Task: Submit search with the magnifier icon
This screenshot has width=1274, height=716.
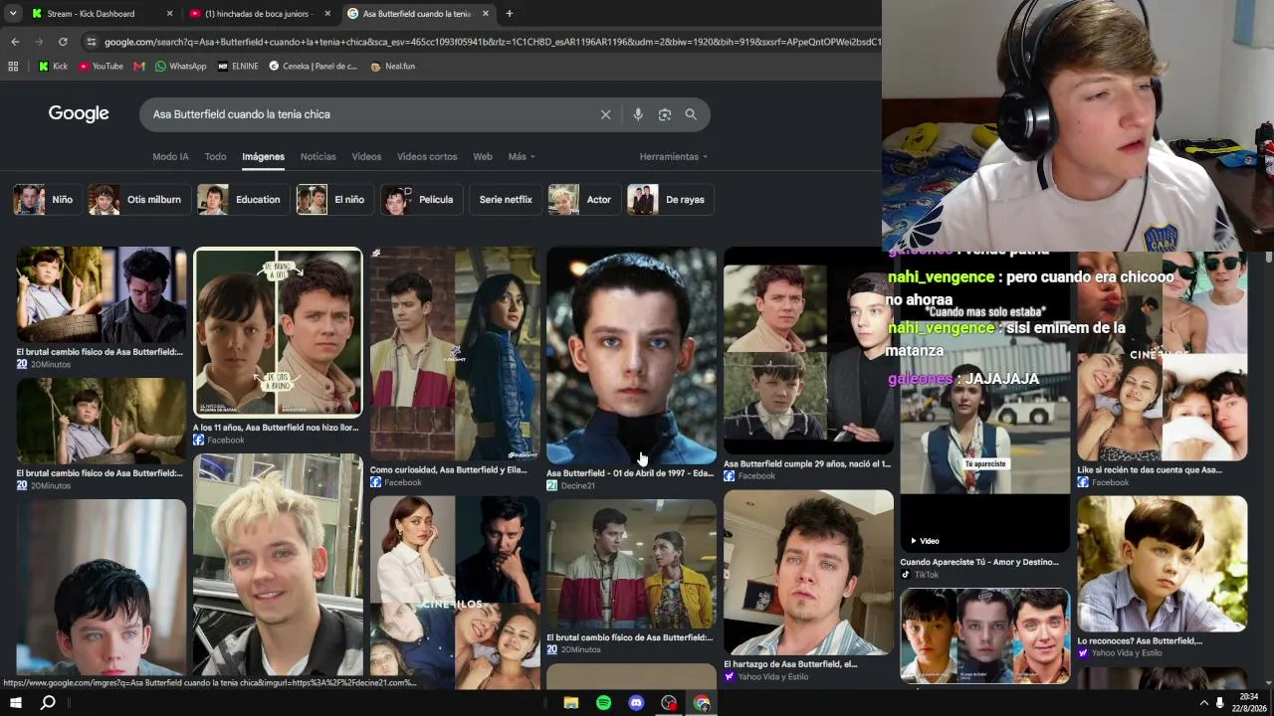Action: pyautogui.click(x=691, y=114)
